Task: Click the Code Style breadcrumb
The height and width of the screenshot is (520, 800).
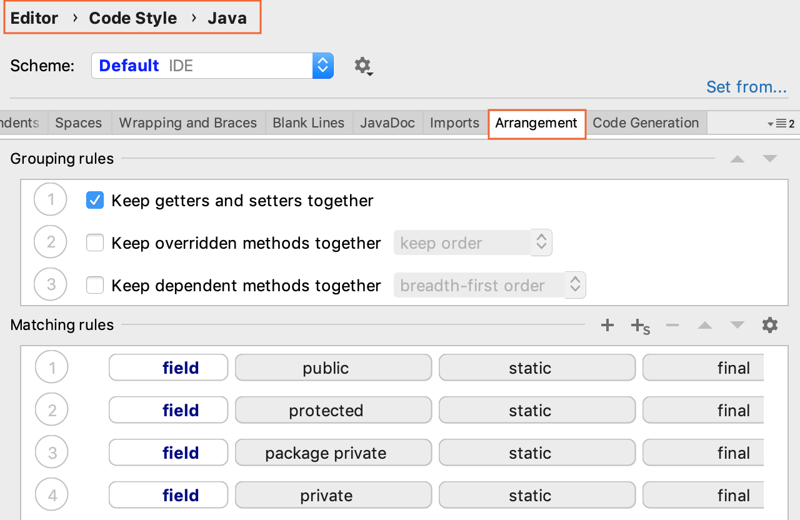Action: (x=133, y=18)
